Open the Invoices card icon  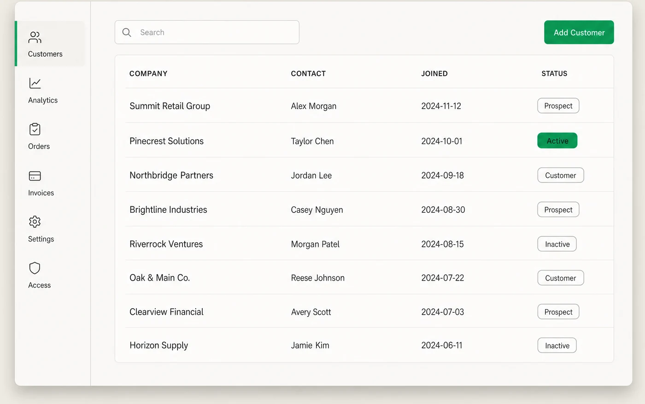click(35, 176)
